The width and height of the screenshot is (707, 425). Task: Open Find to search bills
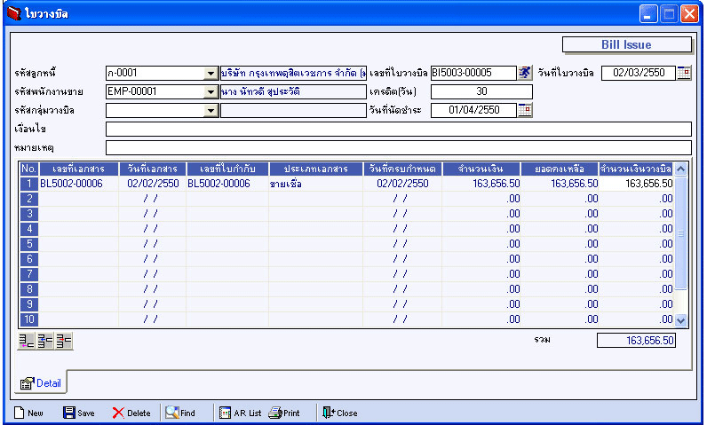pos(180,413)
